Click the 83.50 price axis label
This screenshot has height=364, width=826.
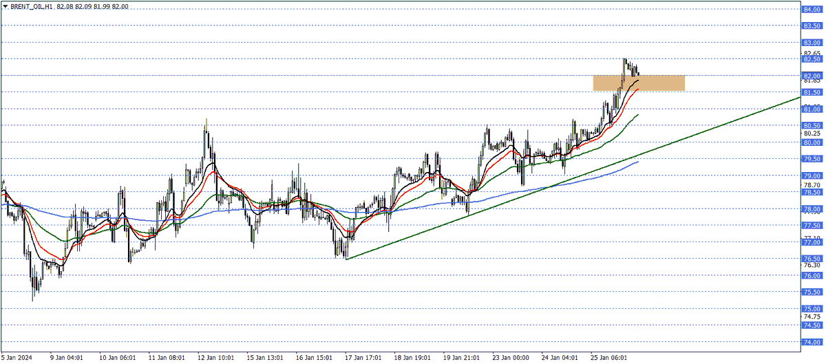[811, 25]
